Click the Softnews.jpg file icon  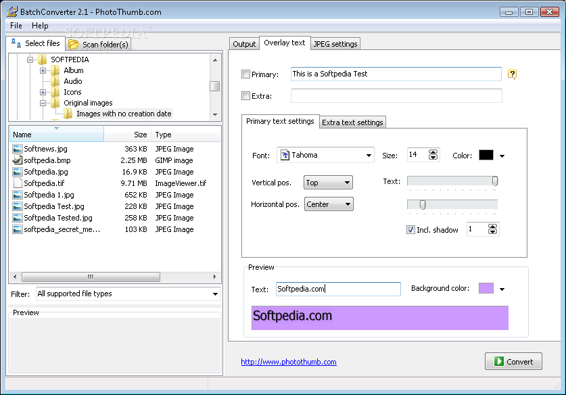tap(18, 149)
